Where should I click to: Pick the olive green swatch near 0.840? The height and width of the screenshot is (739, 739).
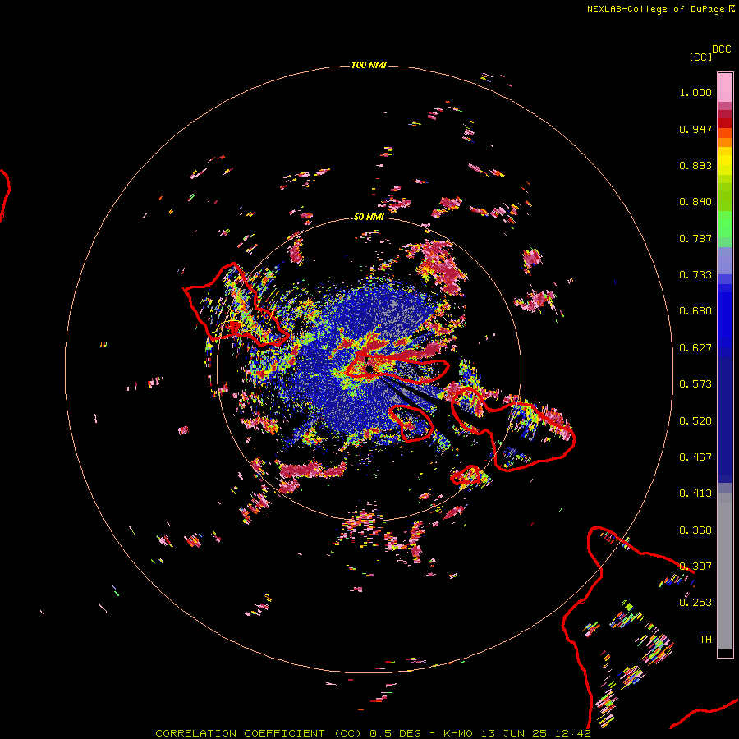(725, 197)
